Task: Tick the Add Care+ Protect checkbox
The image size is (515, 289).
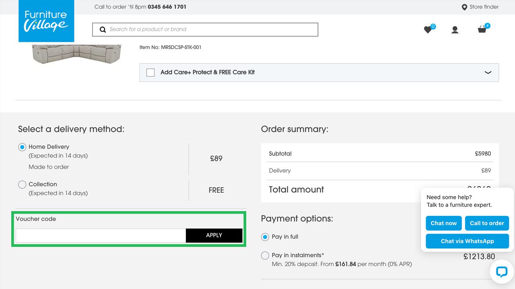Action: (x=150, y=73)
